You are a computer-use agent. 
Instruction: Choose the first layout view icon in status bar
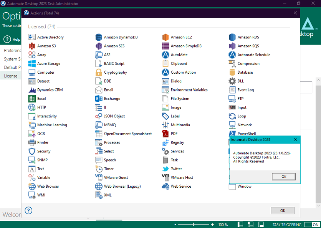(x=240, y=225)
